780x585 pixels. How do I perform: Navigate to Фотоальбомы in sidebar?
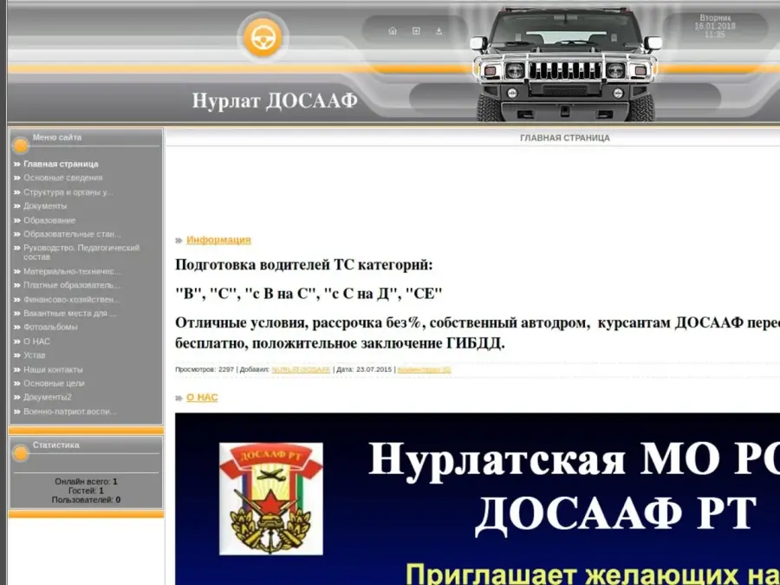pyautogui.click(x=50, y=327)
